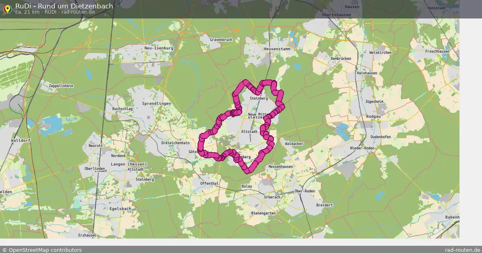Click the subtitle ca. 21 km · RUDI · rad-routen.de
Screen dimensions: 482x253
[x=55, y=12]
